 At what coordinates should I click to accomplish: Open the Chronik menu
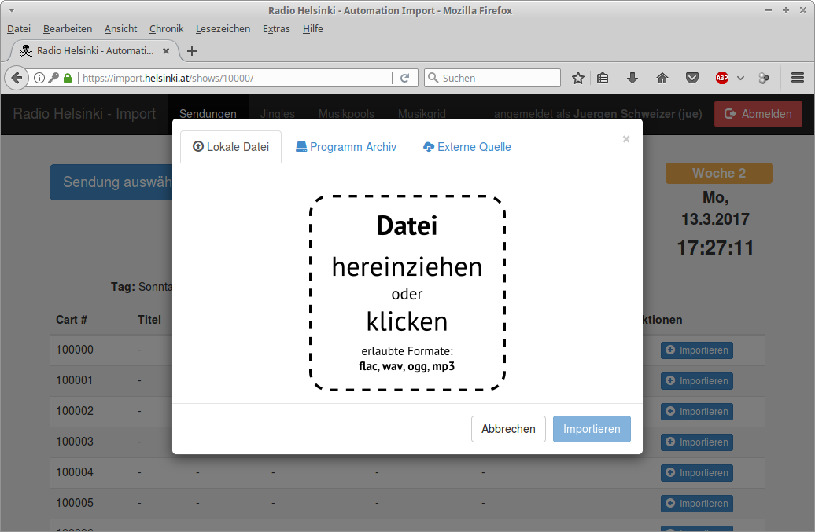coord(166,28)
